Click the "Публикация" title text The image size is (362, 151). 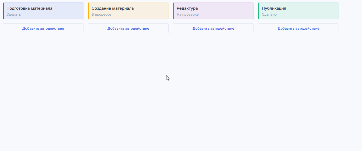pyautogui.click(x=274, y=8)
